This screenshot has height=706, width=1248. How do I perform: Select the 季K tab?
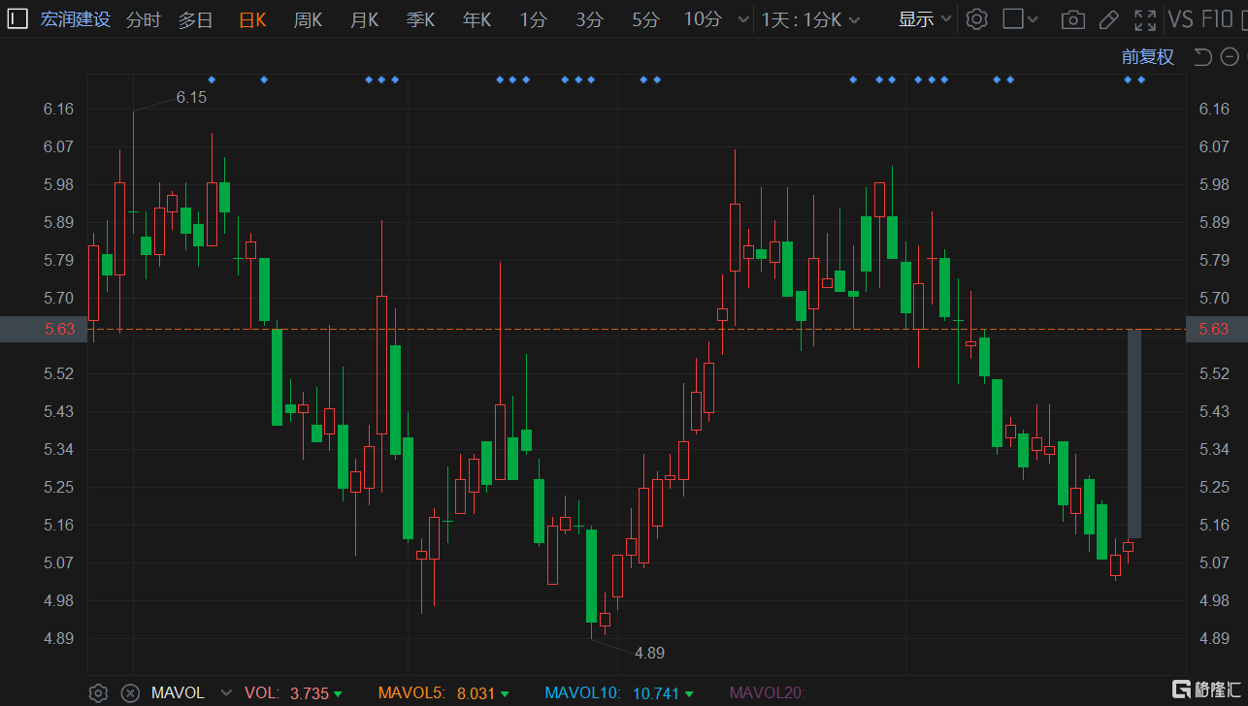pos(420,19)
